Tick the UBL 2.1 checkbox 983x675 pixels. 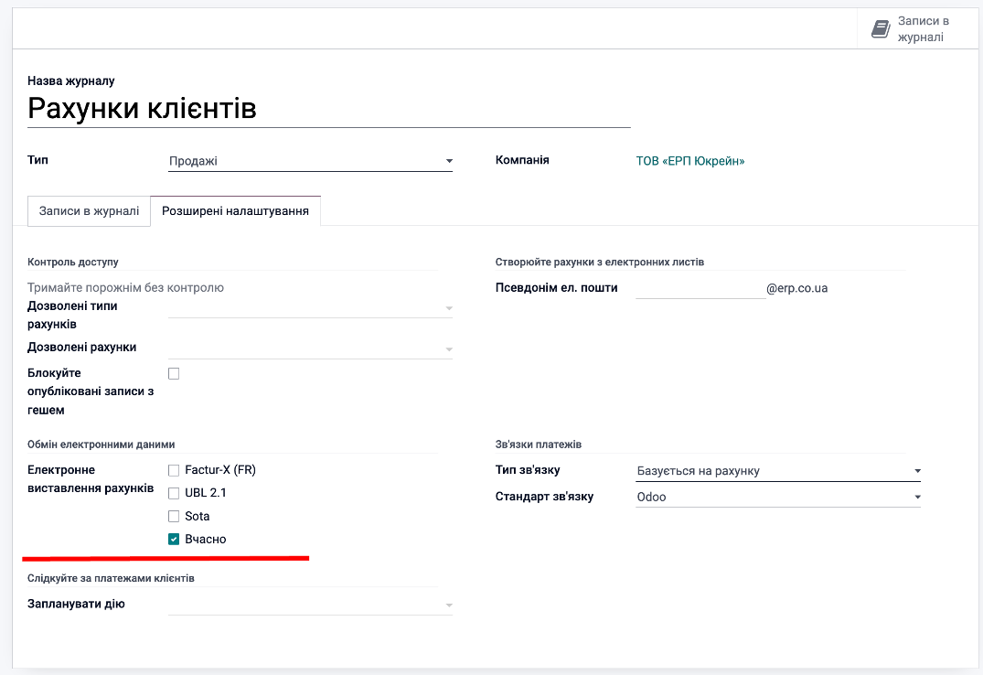(174, 493)
